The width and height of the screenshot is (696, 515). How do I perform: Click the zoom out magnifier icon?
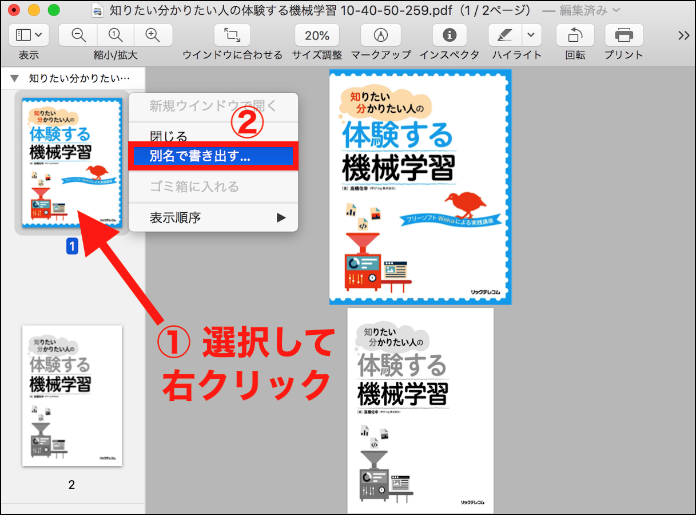pos(78,35)
